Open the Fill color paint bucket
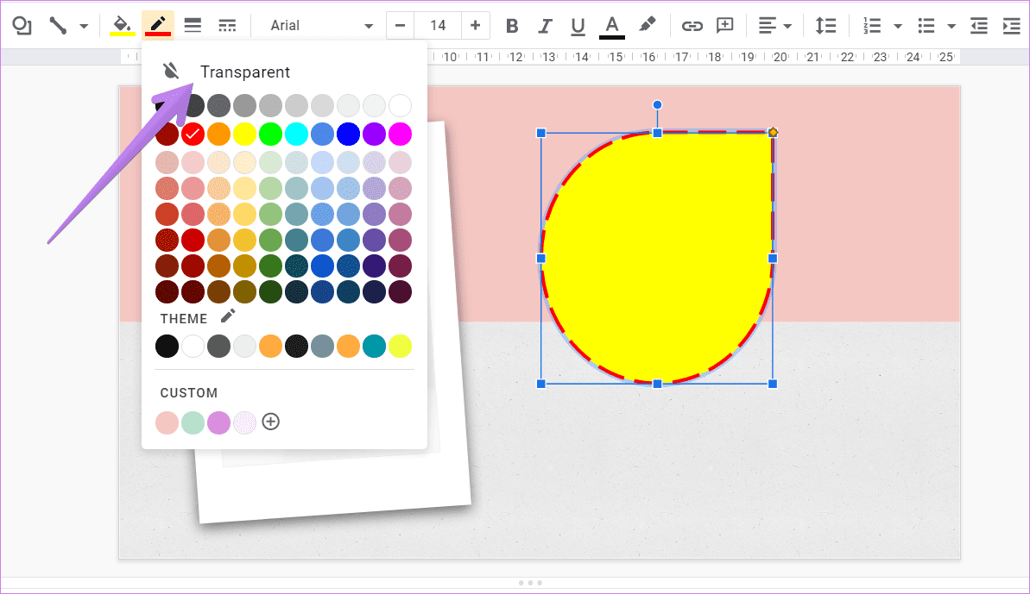The image size is (1030, 594). (123, 26)
